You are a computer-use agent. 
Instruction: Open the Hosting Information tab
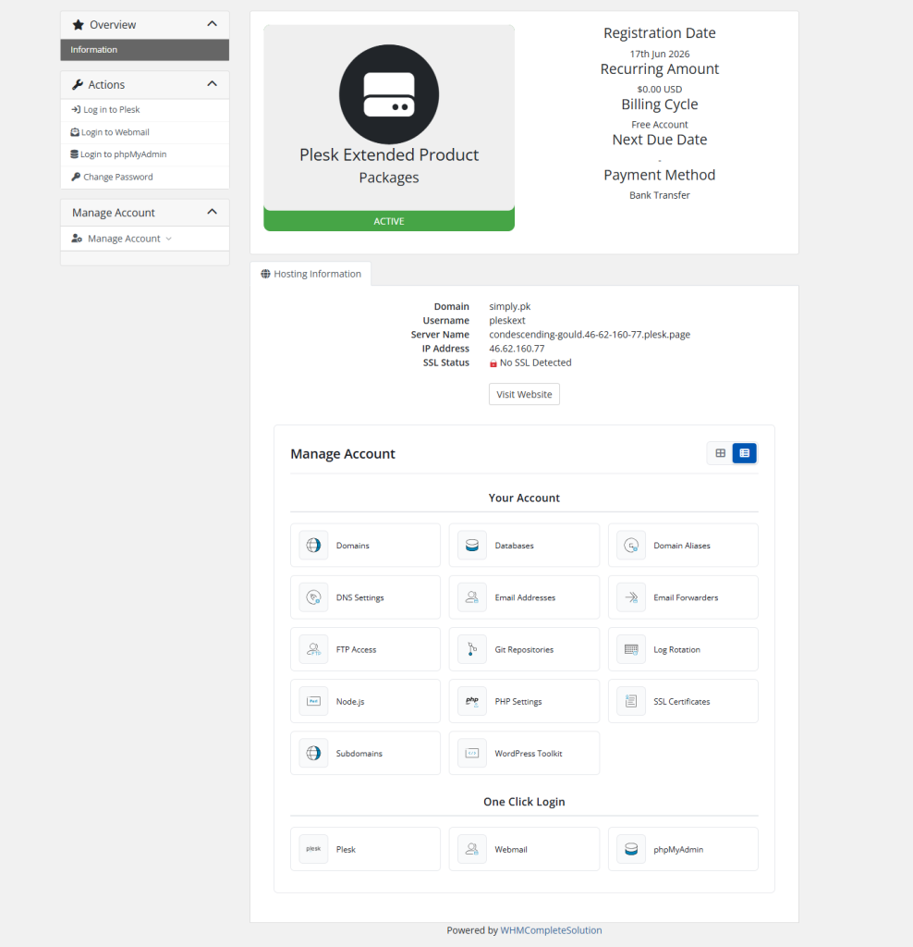click(310, 274)
